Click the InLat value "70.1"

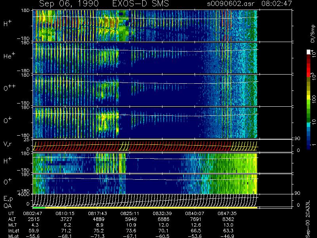(163, 231)
